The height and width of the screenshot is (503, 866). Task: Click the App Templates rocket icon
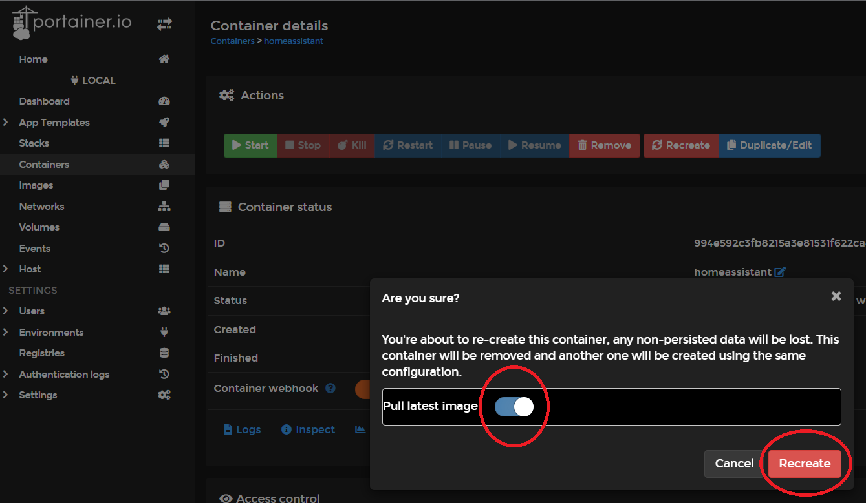pos(164,123)
